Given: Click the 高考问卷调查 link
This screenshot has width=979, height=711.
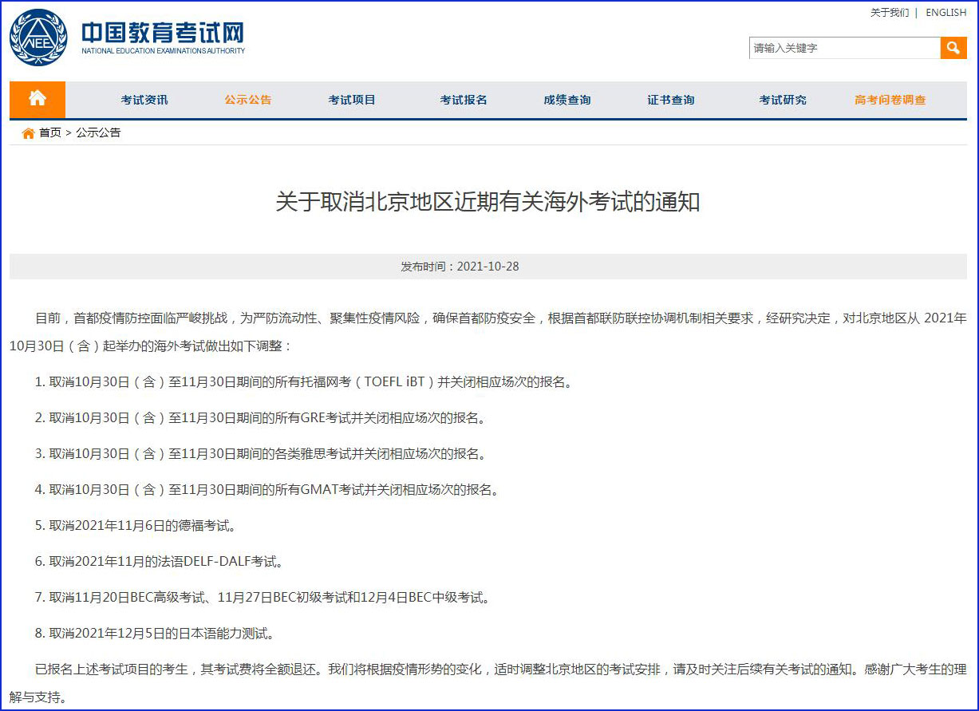Looking at the screenshot, I should click(890, 100).
